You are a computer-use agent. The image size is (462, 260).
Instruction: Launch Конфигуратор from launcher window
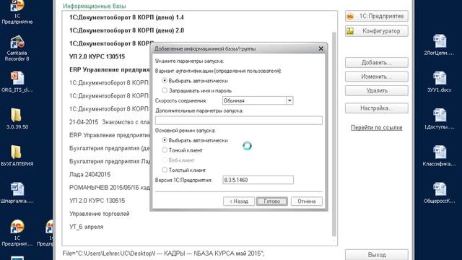377,31
